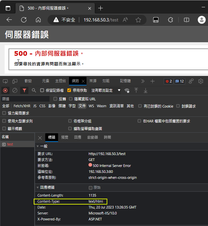Open the 預覽 tab of request
This screenshot has height=226, width=208.
(x=65, y=137)
